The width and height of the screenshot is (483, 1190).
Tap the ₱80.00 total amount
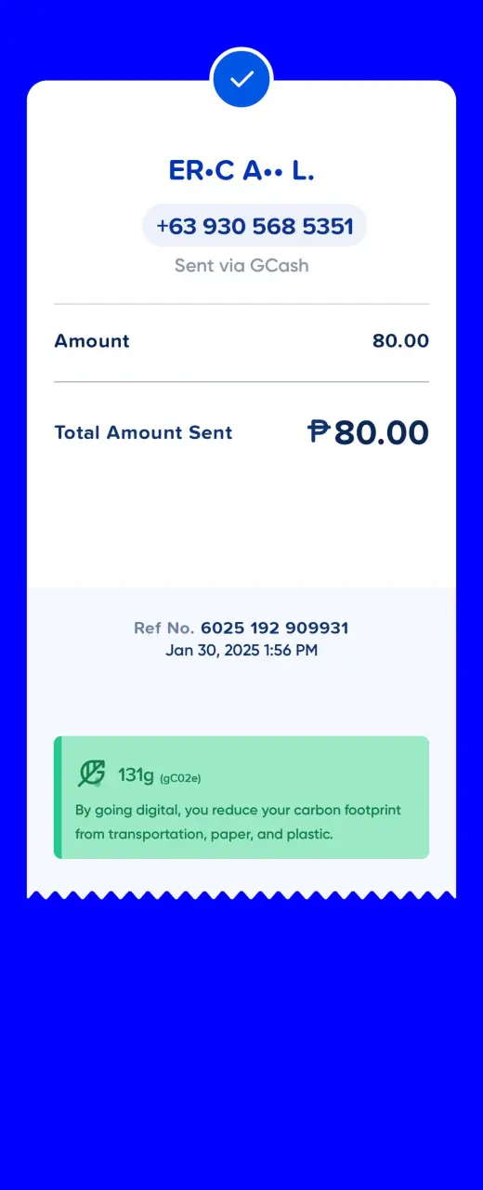[368, 432]
